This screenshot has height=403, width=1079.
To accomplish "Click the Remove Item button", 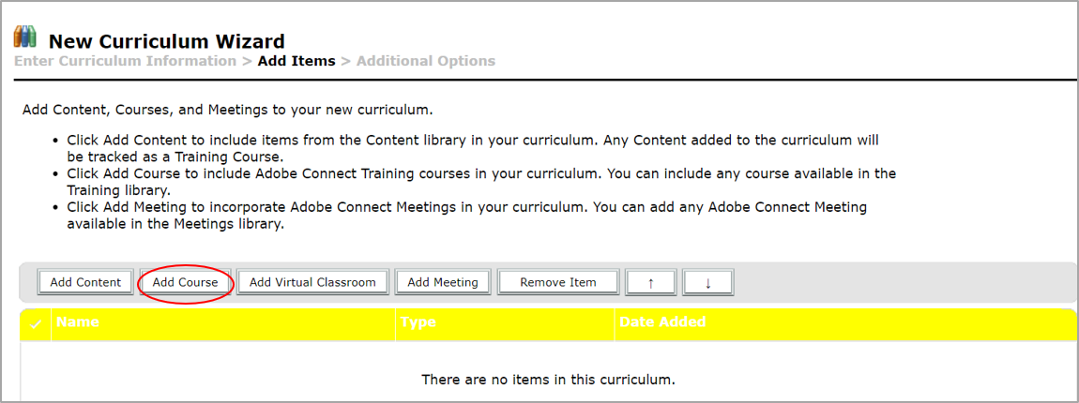I will click(x=558, y=282).
